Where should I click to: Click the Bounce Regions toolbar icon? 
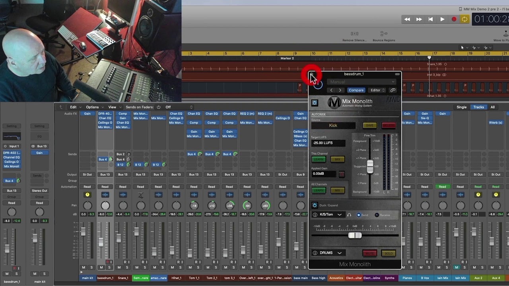(x=384, y=34)
